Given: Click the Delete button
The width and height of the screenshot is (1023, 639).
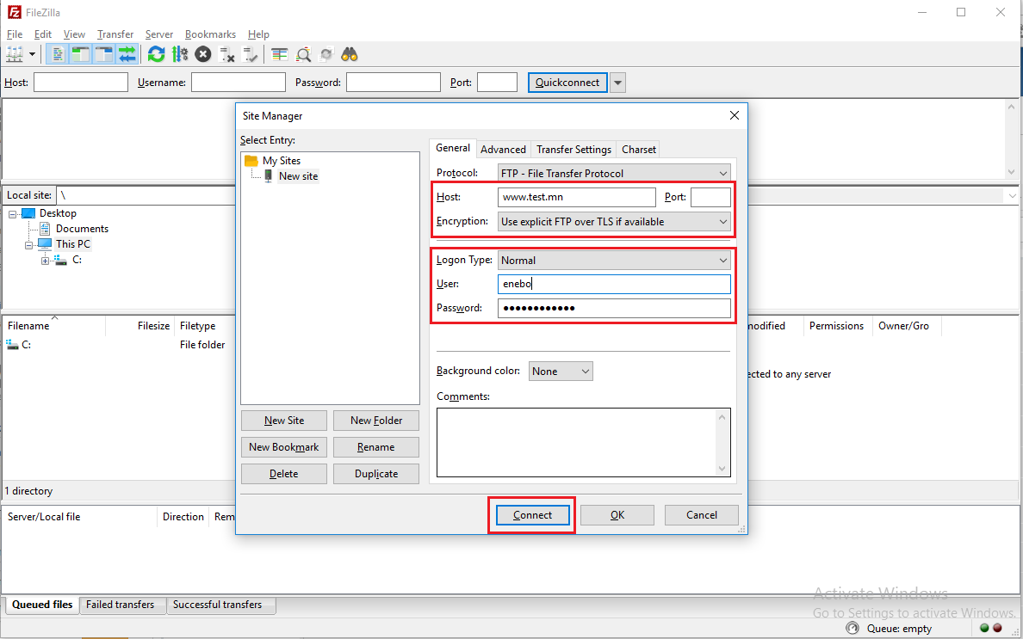Looking at the screenshot, I should (x=284, y=474).
